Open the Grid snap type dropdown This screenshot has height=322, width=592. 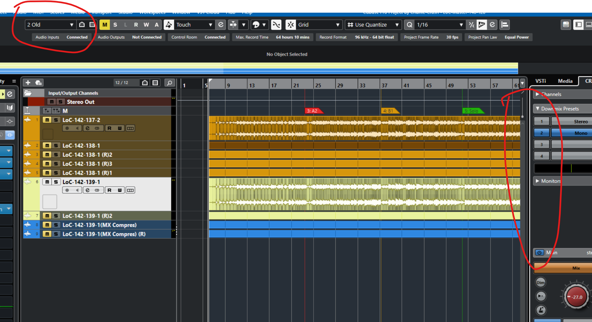tap(319, 25)
